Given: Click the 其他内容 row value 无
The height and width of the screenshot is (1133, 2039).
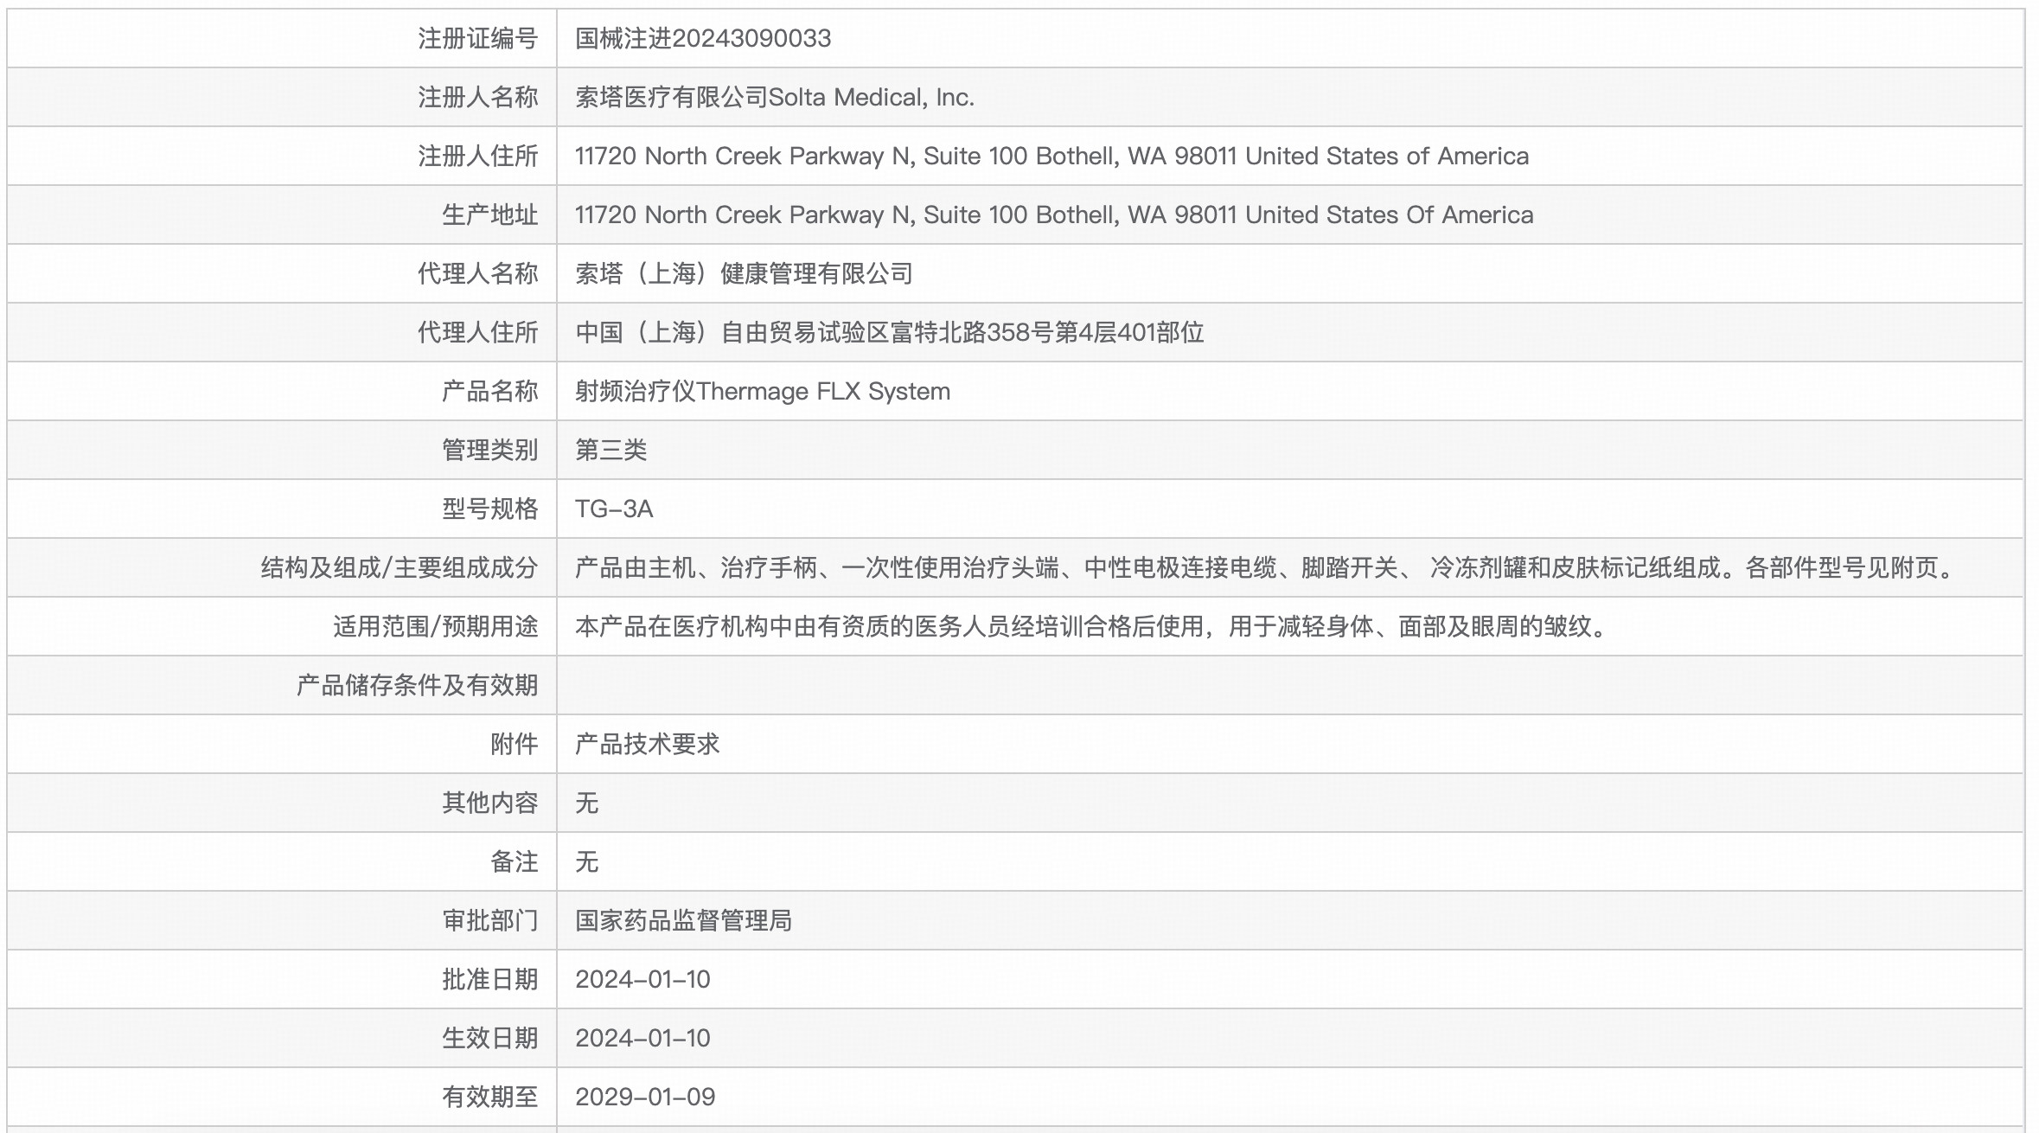Looking at the screenshot, I should (586, 803).
